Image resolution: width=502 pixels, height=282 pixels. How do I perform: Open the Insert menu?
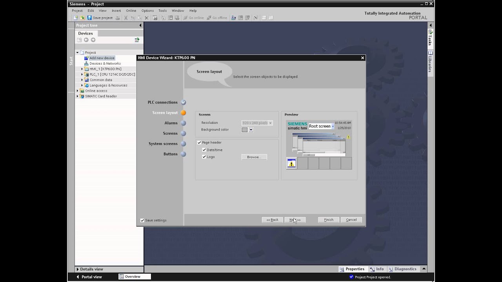pyautogui.click(x=116, y=11)
